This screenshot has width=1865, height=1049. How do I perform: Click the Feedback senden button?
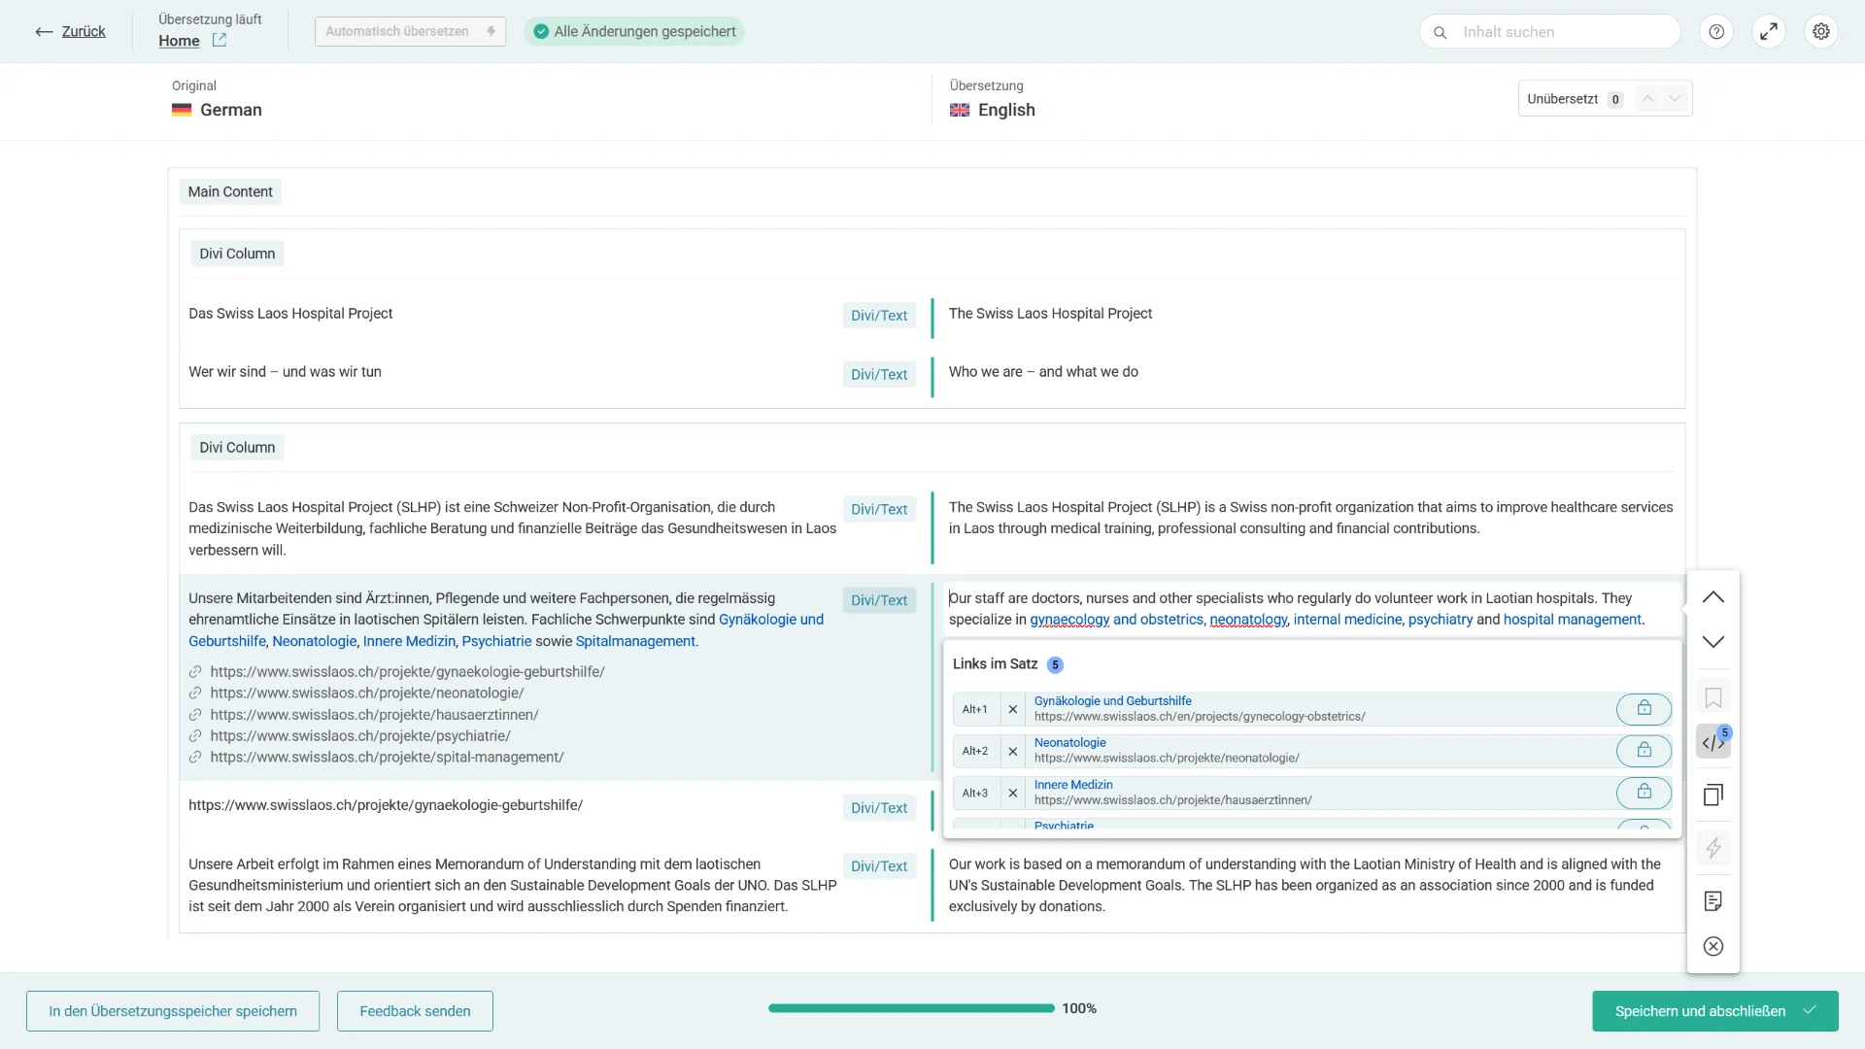click(x=415, y=1011)
